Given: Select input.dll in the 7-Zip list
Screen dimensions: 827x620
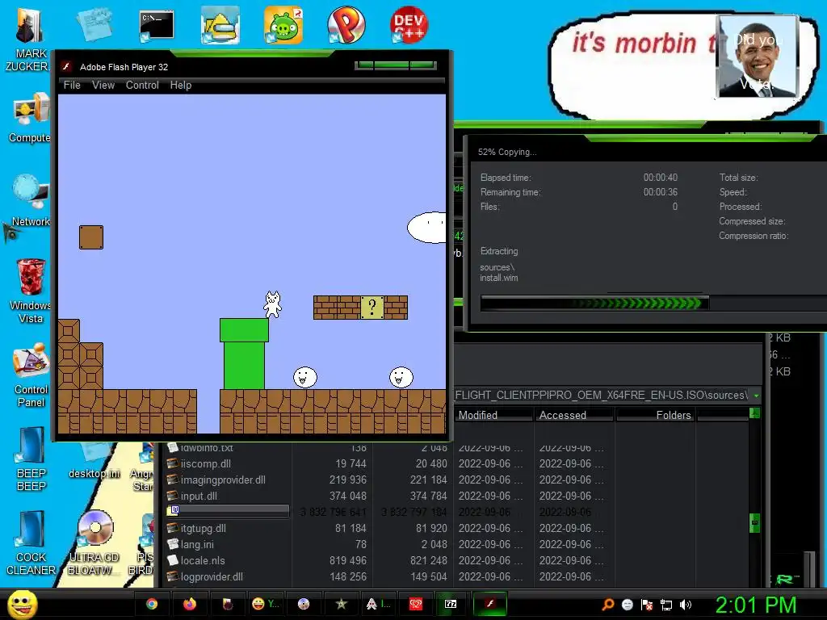Looking at the screenshot, I should pyautogui.click(x=199, y=496).
